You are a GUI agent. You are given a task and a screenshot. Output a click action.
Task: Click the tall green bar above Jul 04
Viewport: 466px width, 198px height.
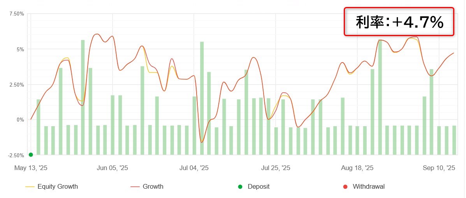click(x=202, y=97)
